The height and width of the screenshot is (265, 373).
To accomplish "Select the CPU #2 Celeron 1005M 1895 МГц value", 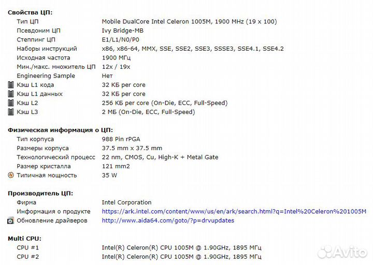I will tap(181, 256).
